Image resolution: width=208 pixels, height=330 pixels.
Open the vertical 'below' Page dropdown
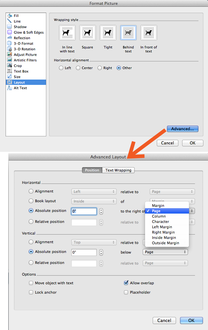165,252
